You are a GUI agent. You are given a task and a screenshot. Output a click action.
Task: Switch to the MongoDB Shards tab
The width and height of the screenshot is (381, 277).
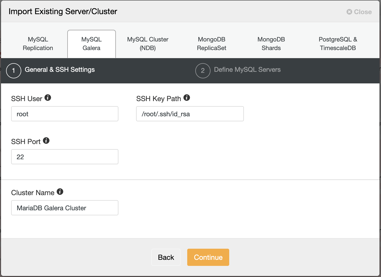[271, 43]
